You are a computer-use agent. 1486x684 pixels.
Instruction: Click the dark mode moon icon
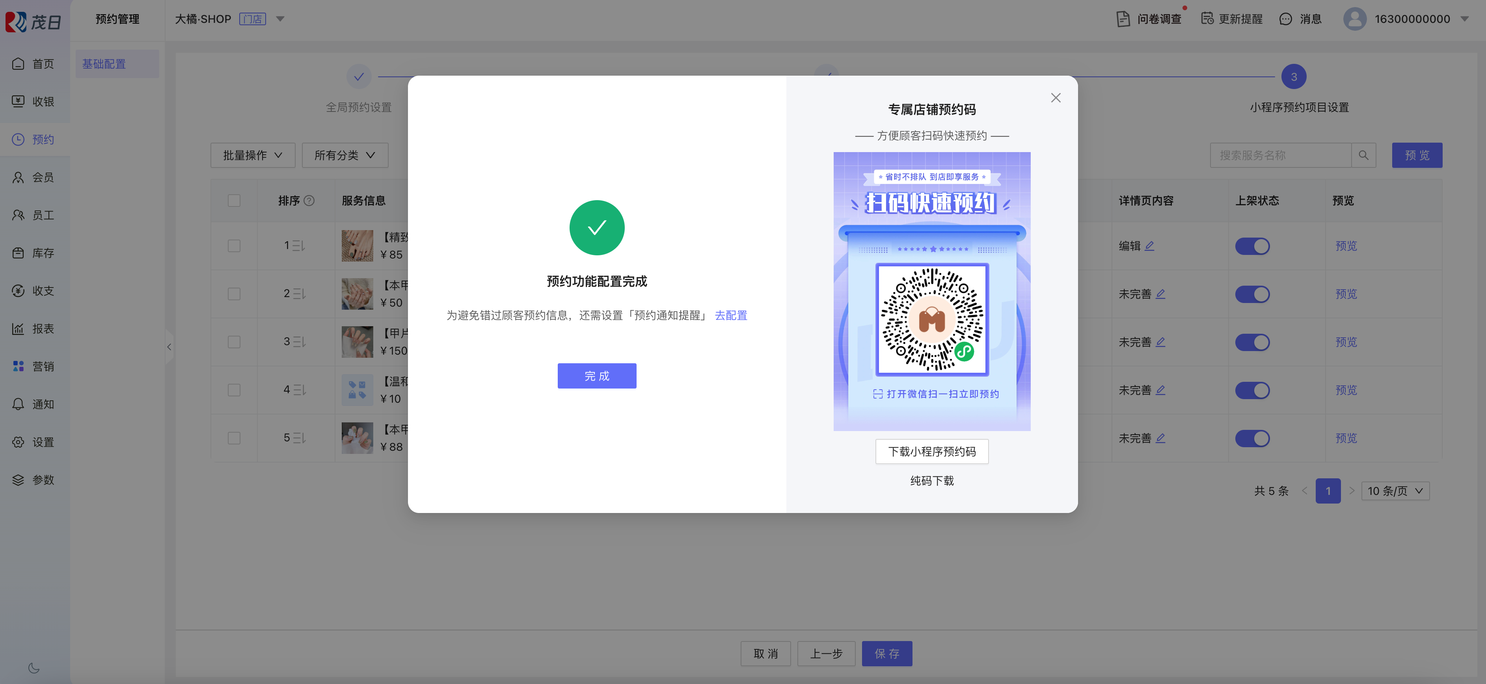tap(34, 668)
